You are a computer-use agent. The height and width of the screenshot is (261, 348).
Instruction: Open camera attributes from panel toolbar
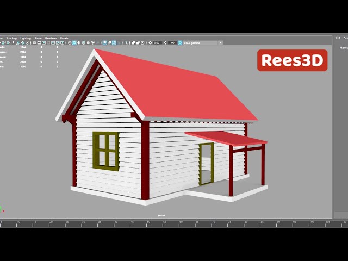pyautogui.click(x=9, y=42)
